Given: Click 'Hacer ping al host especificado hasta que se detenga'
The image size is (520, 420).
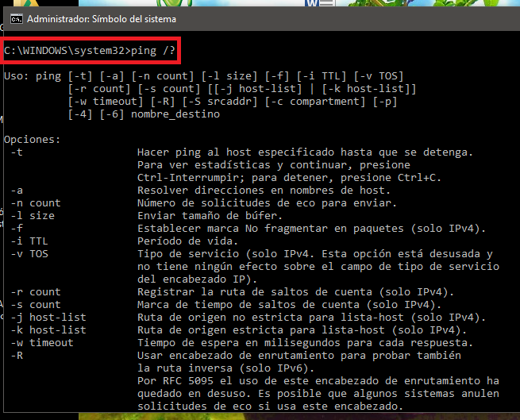Looking at the screenshot, I should [x=305, y=152].
